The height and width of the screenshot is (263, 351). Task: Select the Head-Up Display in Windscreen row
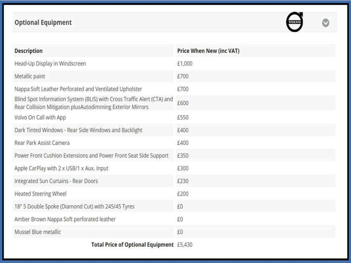[50, 64]
